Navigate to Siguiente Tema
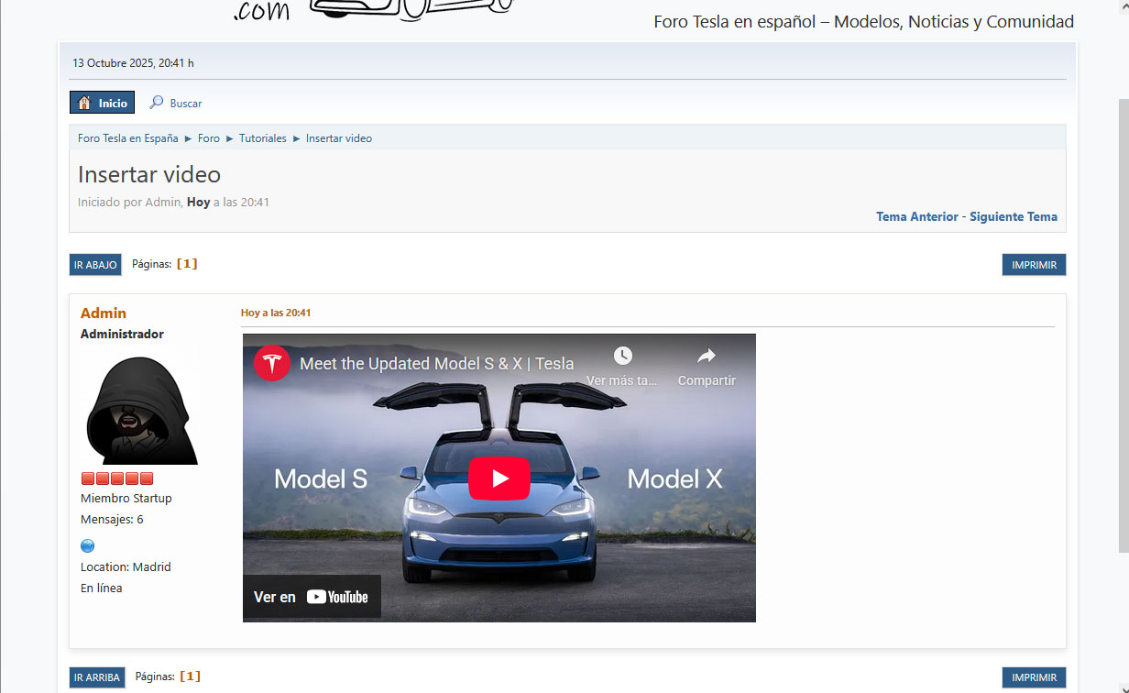 pos(1013,217)
